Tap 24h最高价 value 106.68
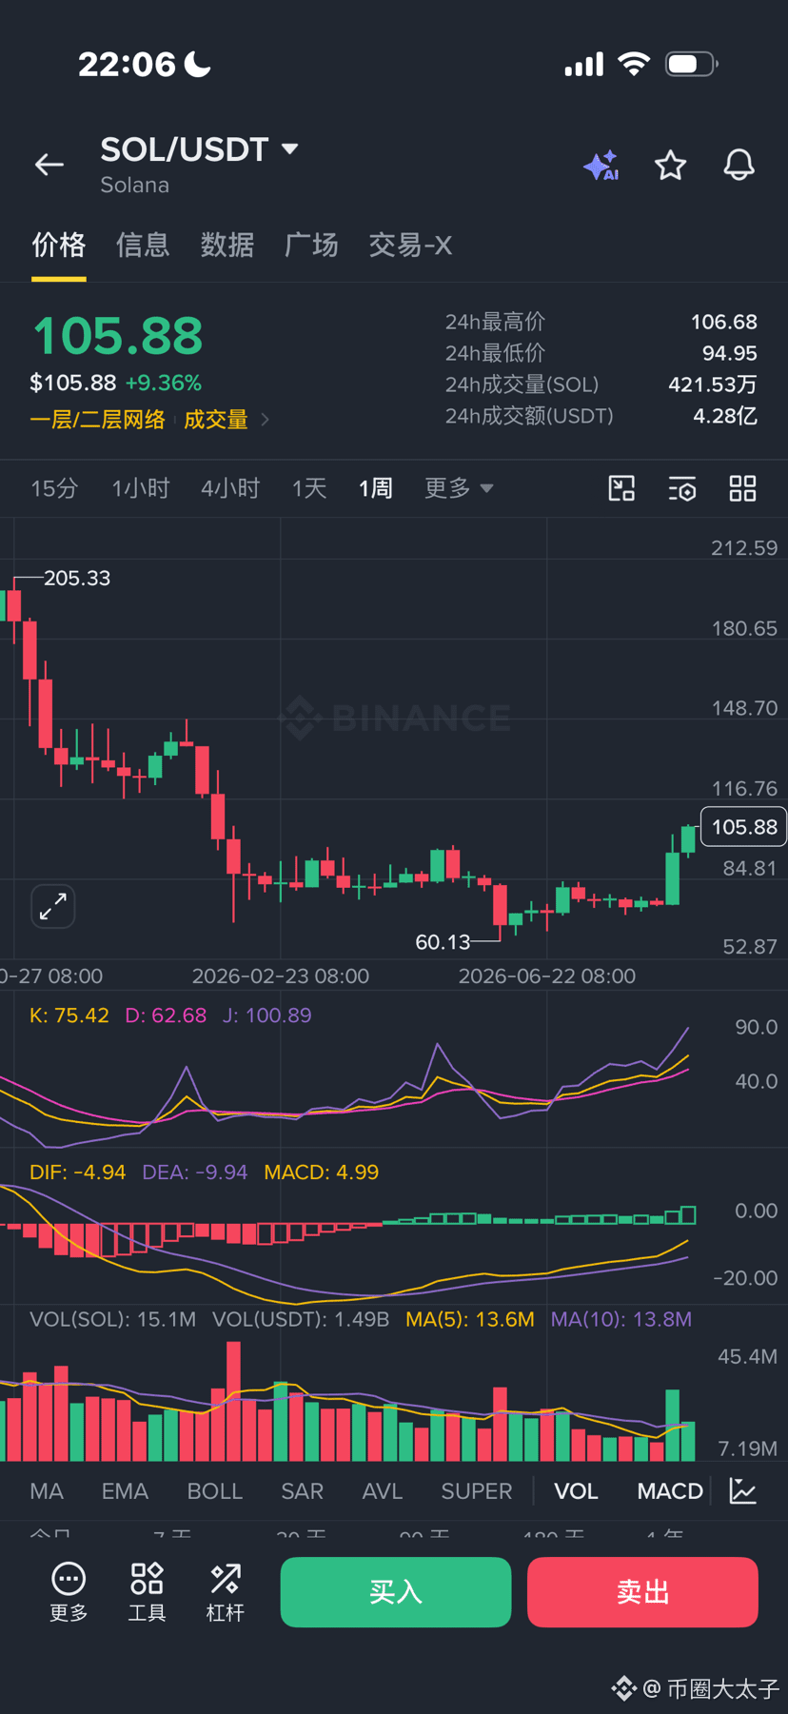This screenshot has width=788, height=1714. 724,322
